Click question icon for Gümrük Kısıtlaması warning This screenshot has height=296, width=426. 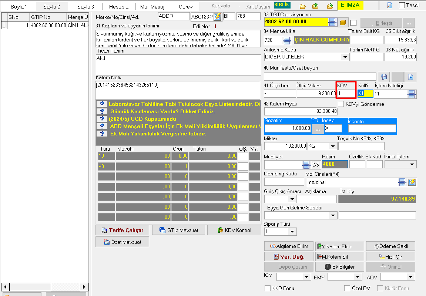pos(102,111)
